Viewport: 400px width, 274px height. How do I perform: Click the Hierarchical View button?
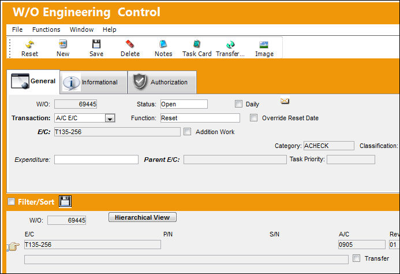(x=143, y=217)
